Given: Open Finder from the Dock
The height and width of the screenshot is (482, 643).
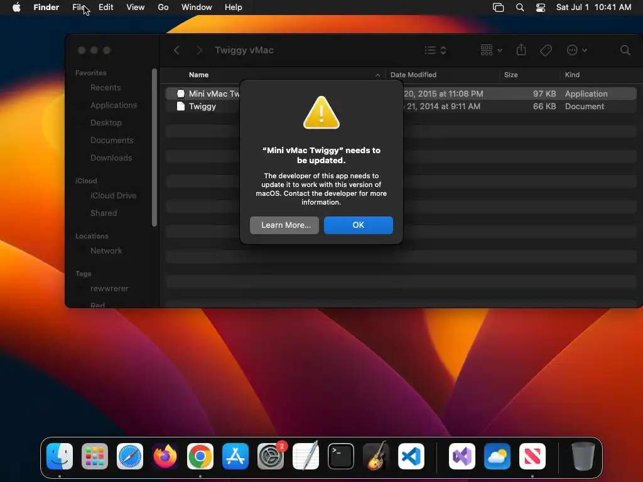Looking at the screenshot, I should (60, 456).
